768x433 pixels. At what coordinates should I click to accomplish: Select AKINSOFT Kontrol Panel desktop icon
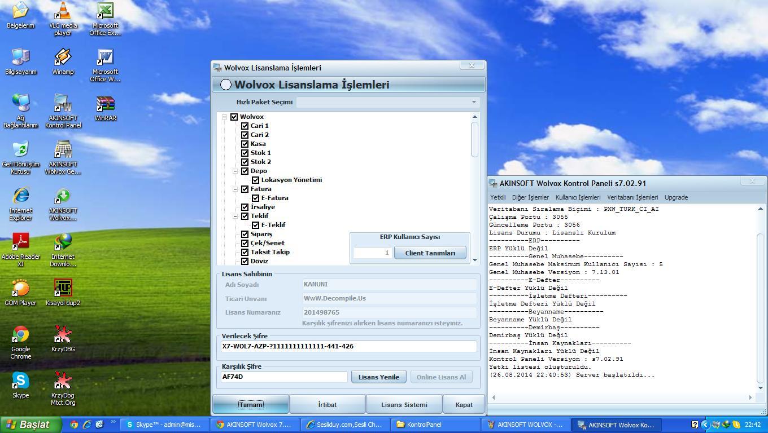[63, 111]
